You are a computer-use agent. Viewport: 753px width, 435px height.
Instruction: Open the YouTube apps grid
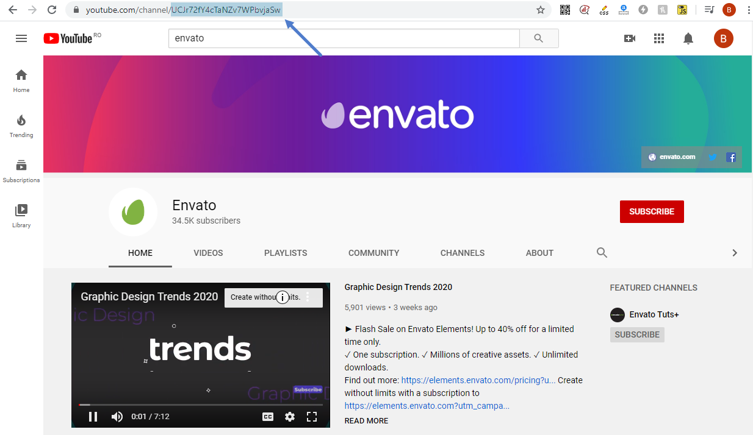point(659,38)
